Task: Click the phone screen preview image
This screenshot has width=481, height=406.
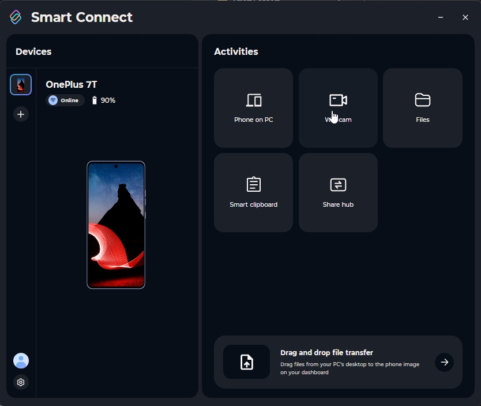Action: click(x=116, y=225)
